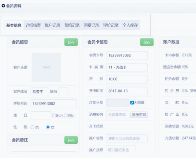Choose 阳历 birthday calendar option

(54, 115)
